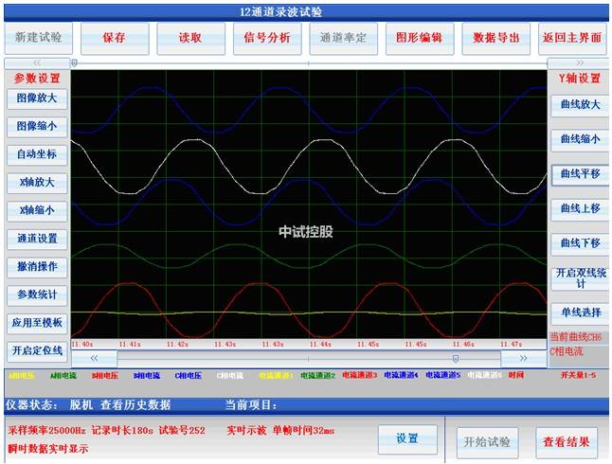Choose 曲线平移 curve pan mode
The width and height of the screenshot is (612, 464).
579,174
